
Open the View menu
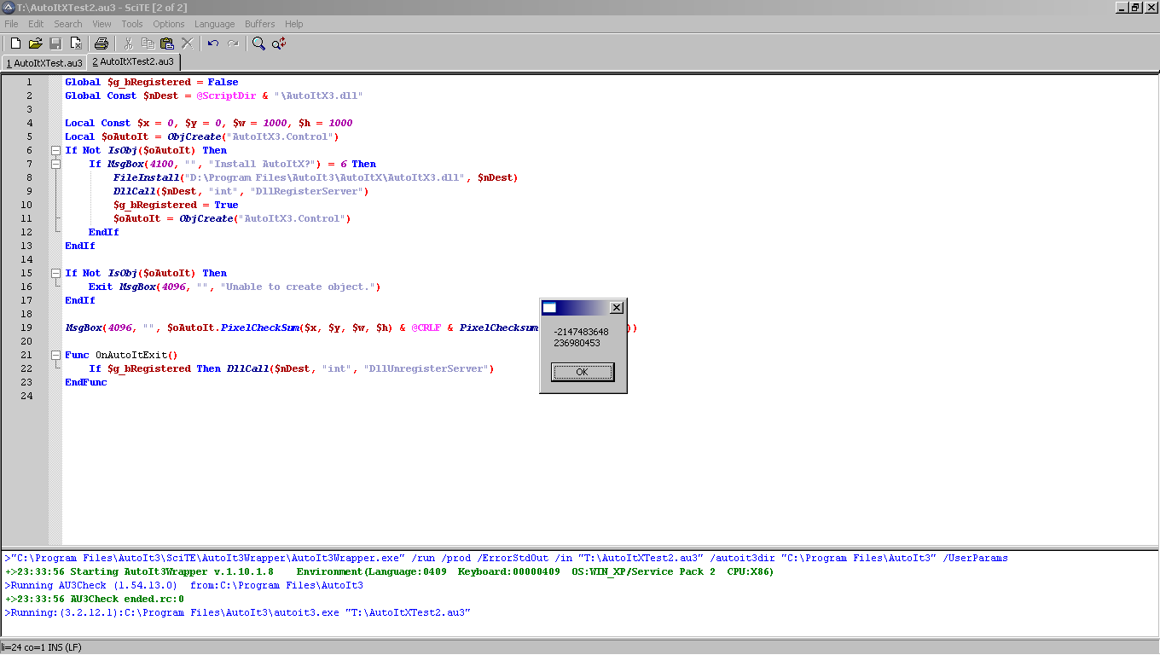pyautogui.click(x=101, y=24)
